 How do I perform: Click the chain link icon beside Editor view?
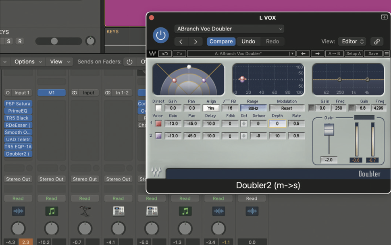pyautogui.click(x=377, y=41)
